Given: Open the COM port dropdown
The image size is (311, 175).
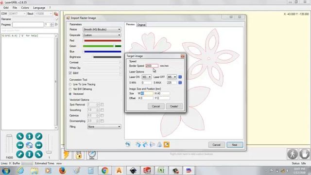Looking at the screenshot, I should (17, 14).
